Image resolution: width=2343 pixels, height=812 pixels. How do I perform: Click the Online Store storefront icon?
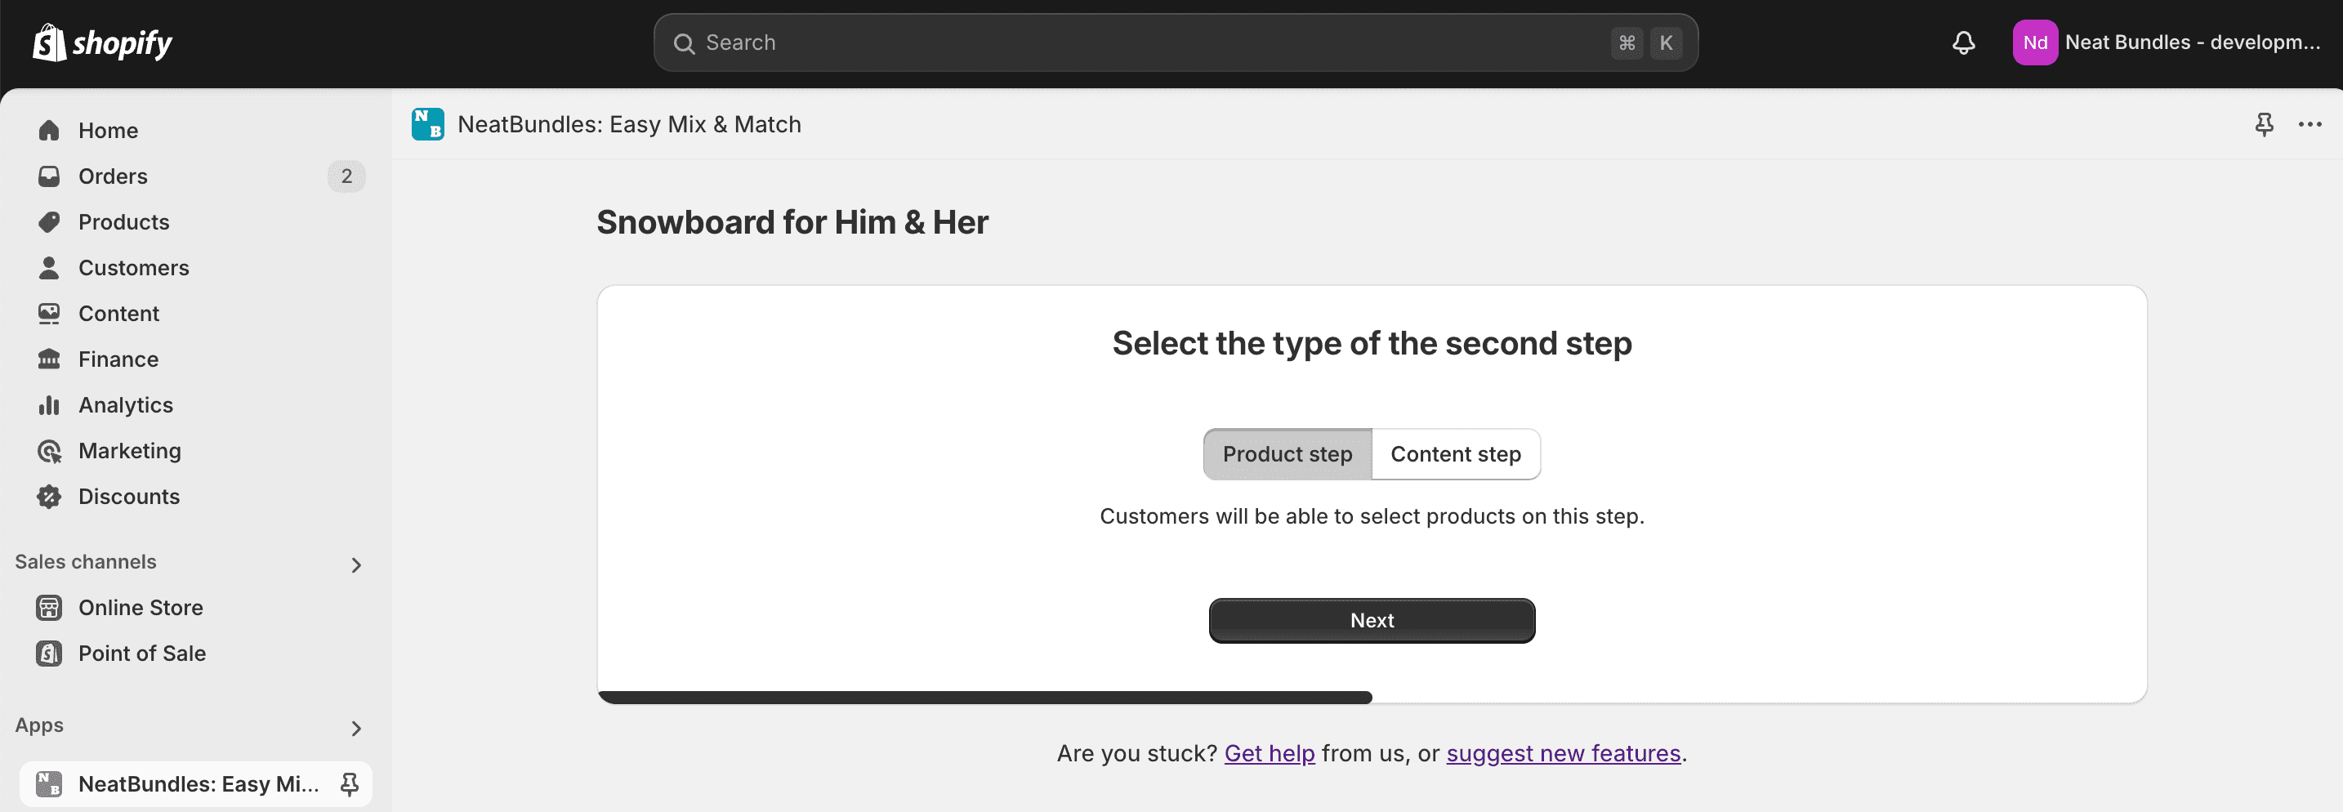tap(49, 608)
